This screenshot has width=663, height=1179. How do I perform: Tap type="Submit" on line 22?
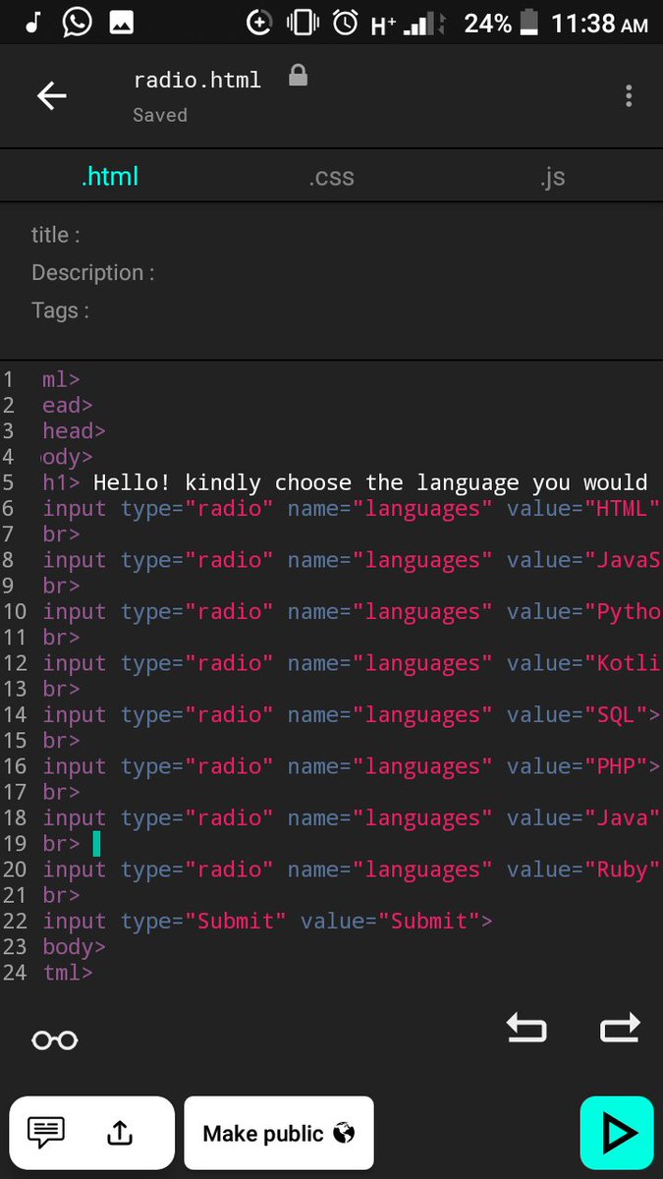coord(203,921)
